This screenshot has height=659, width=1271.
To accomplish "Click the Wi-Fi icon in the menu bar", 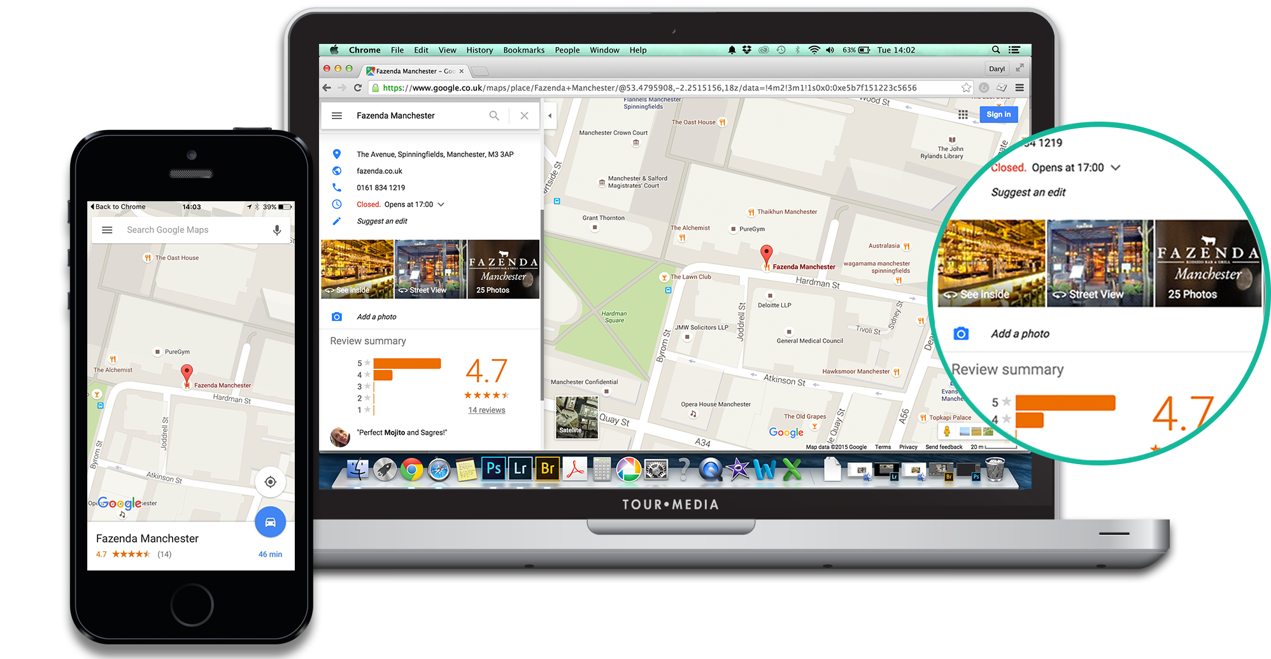I will click(x=814, y=50).
